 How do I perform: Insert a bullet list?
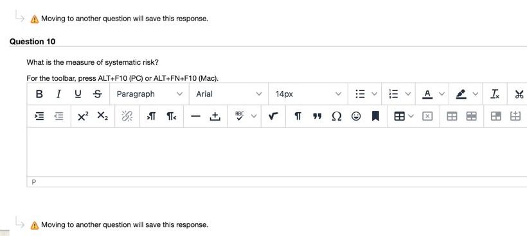tap(361, 94)
